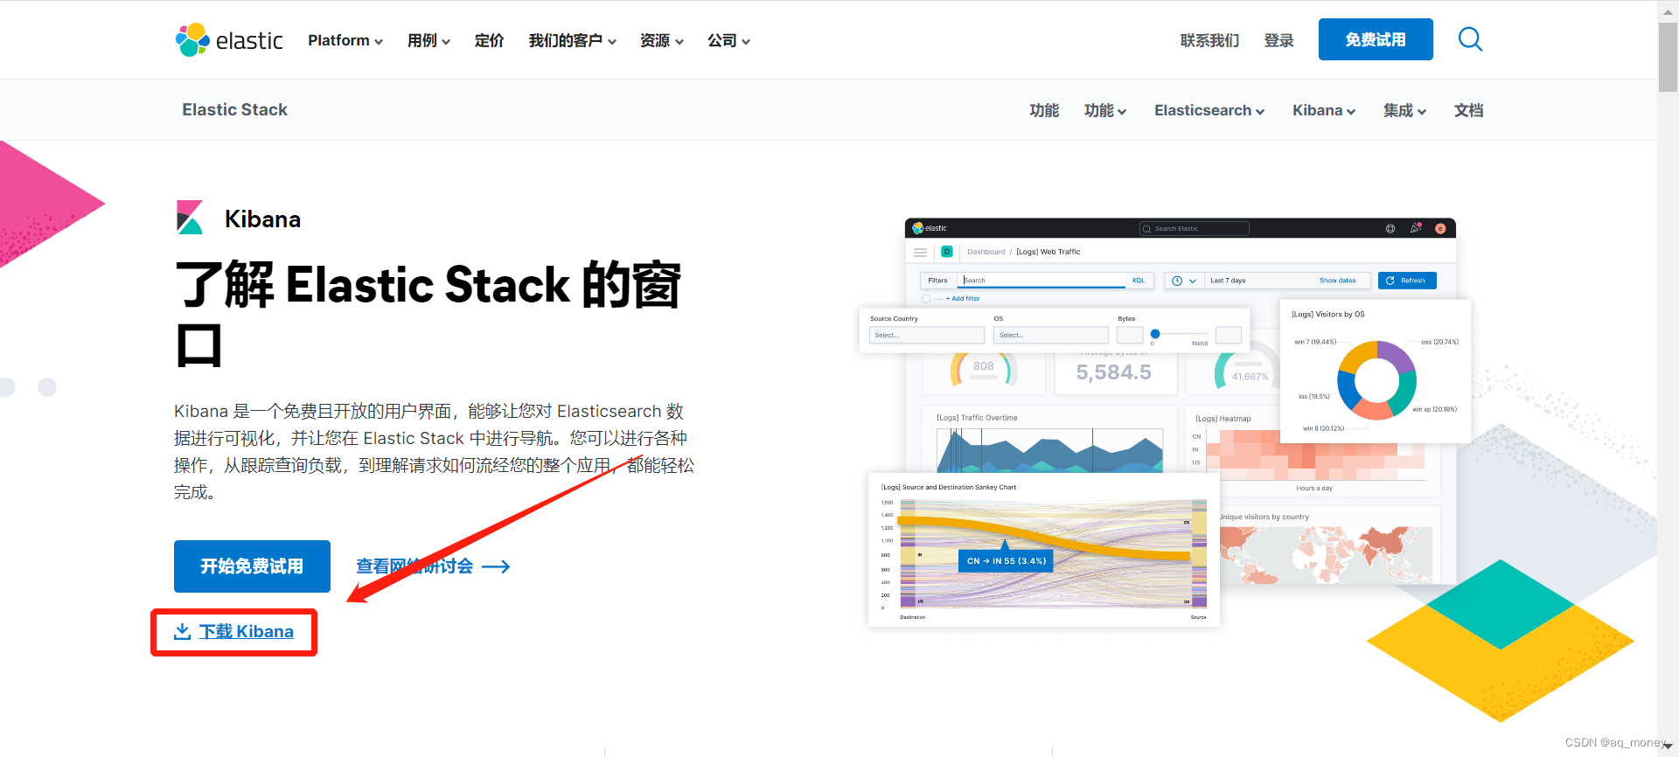Click the bell notification icon in screenshot

(x=1415, y=228)
